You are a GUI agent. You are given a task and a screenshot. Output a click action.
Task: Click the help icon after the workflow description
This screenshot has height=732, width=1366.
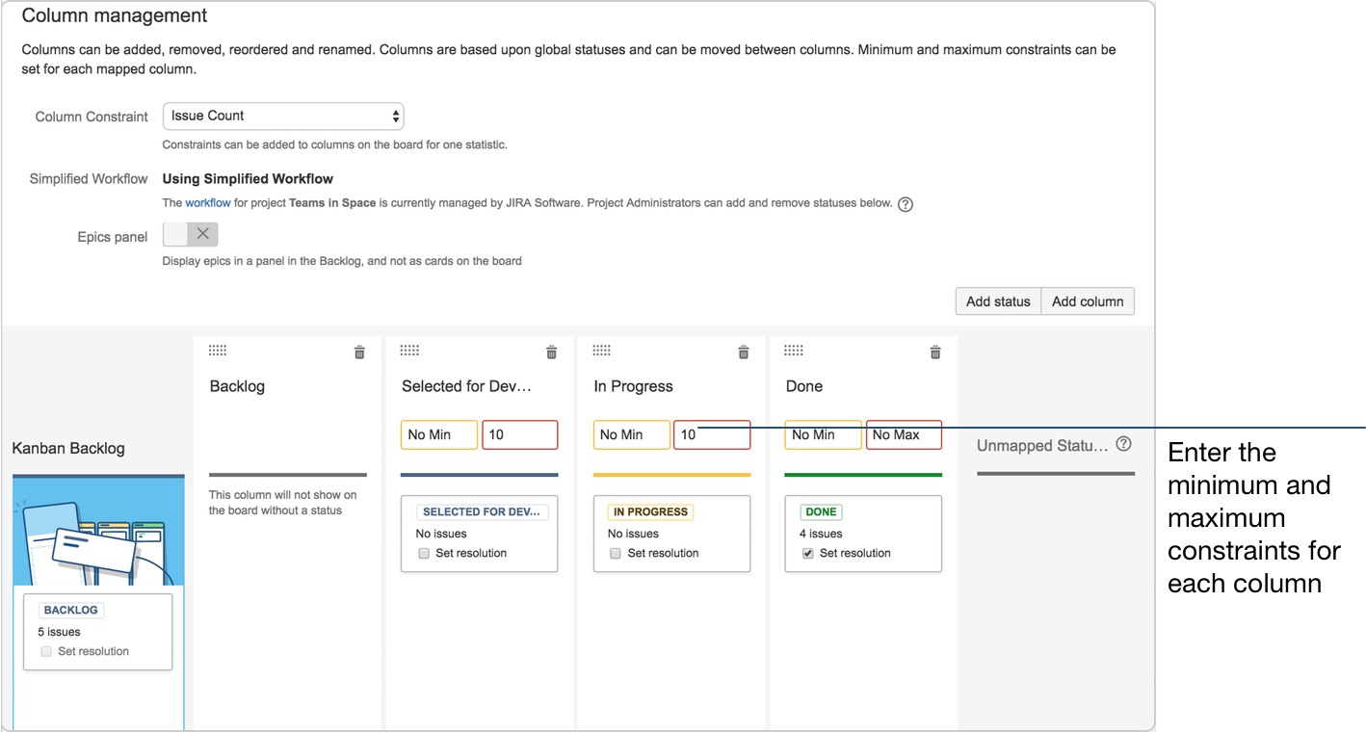[x=905, y=204]
